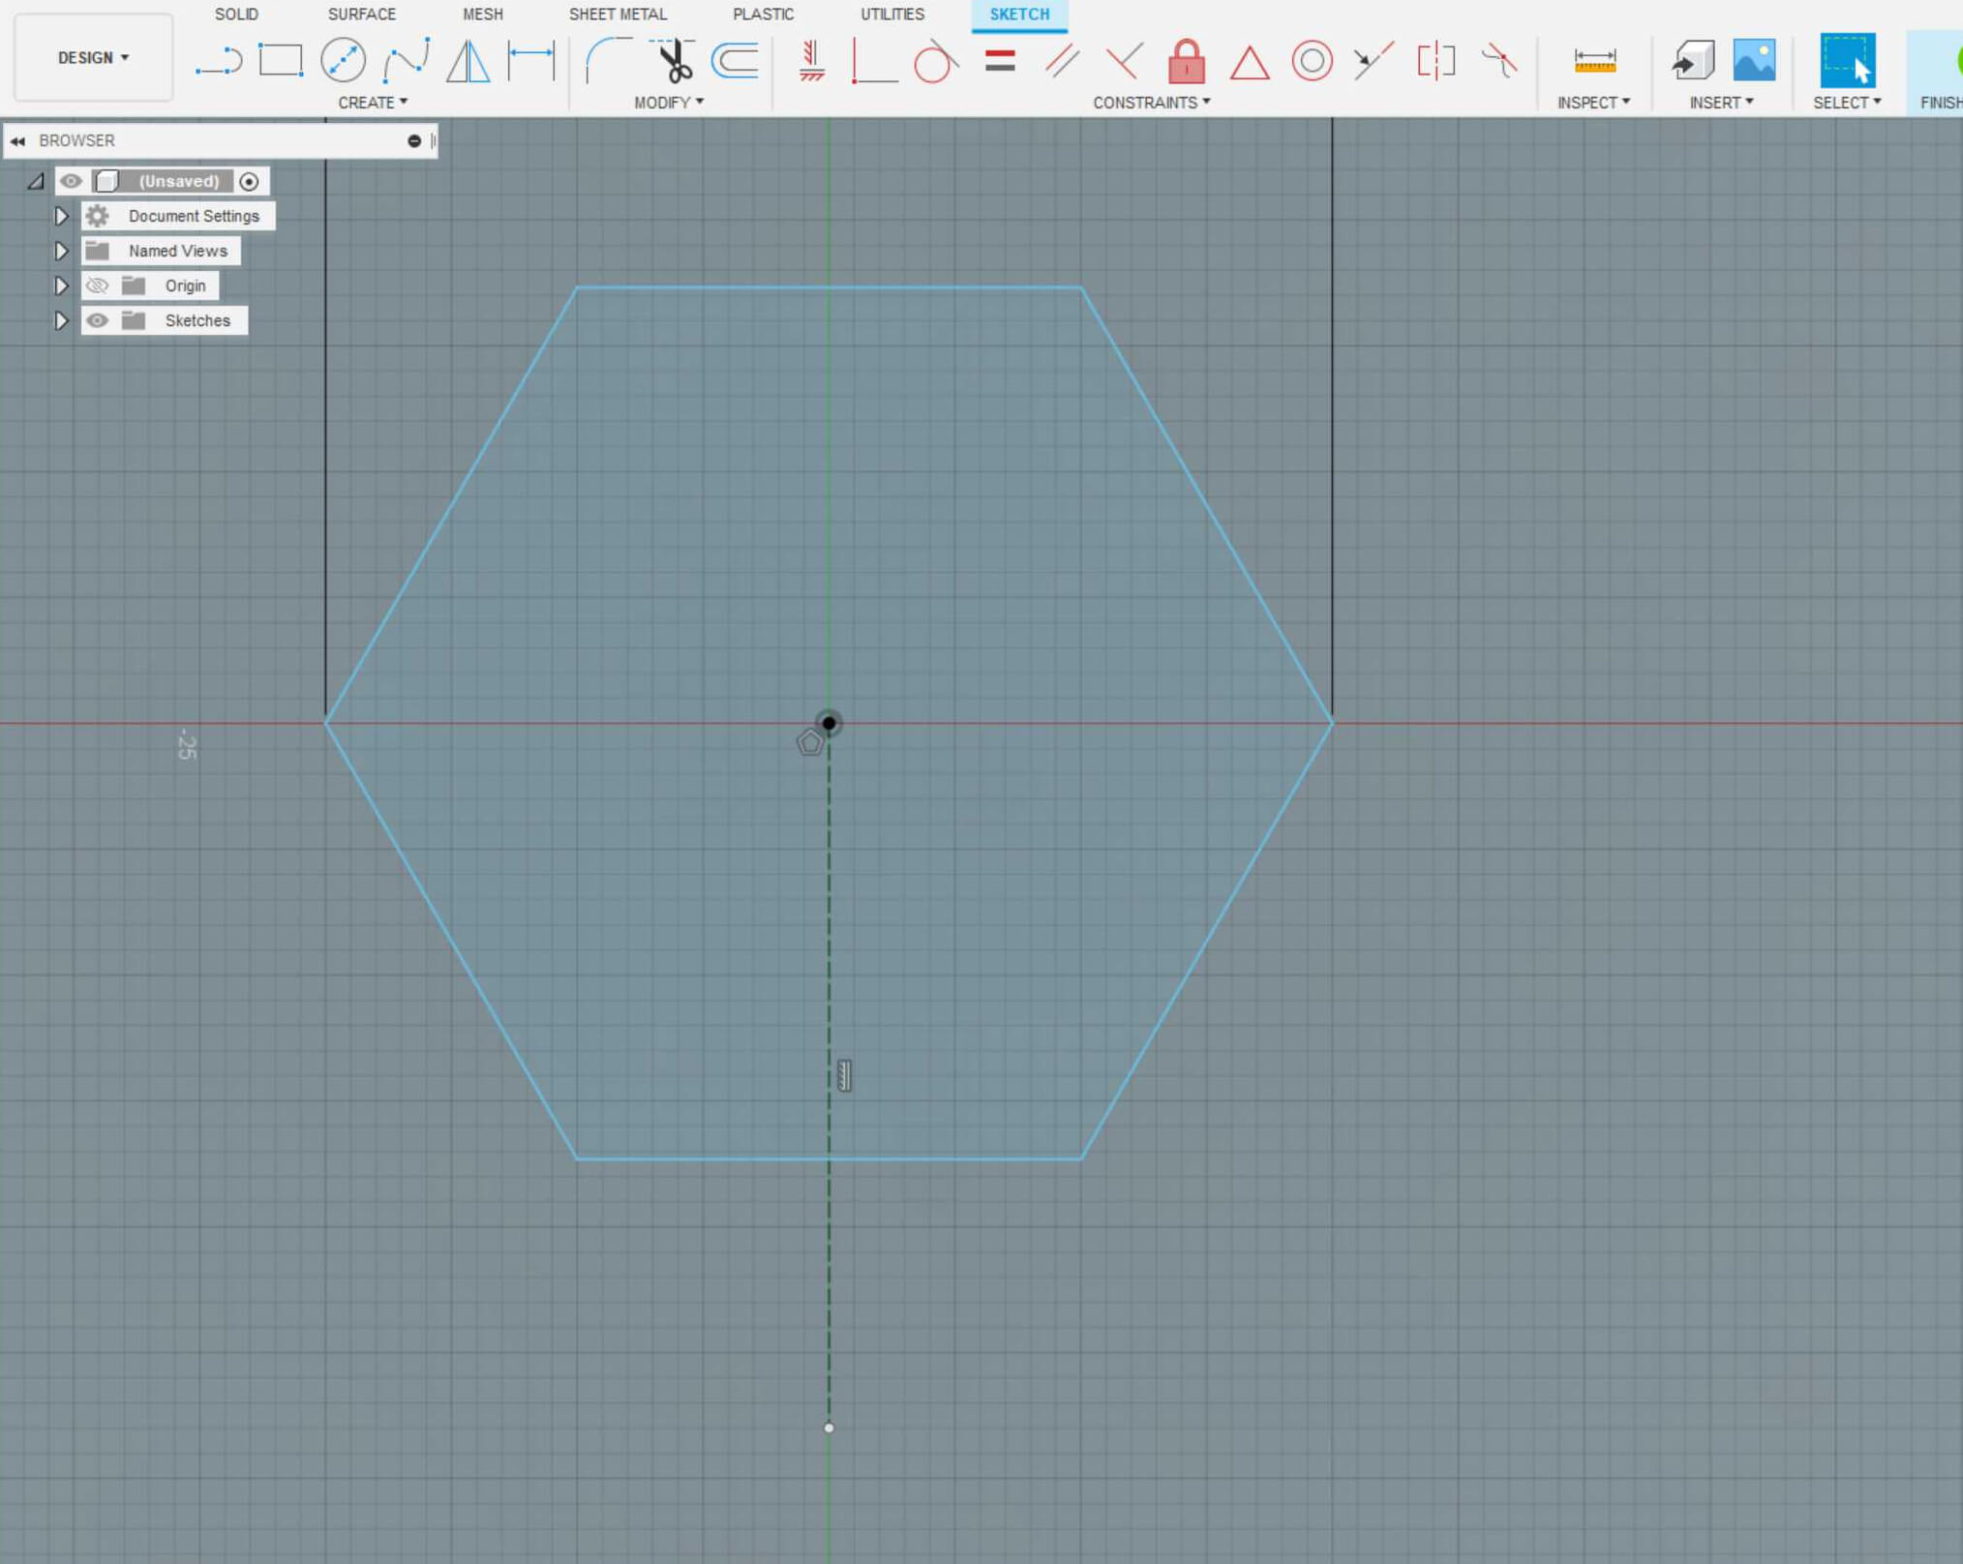
Task: Apply the Midpoint triangle constraint
Action: 1250,63
